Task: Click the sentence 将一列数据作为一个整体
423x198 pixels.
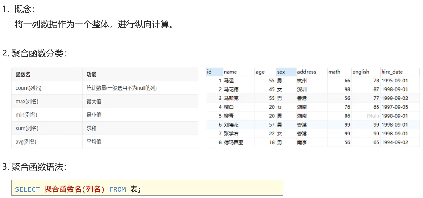Action: 62,24
